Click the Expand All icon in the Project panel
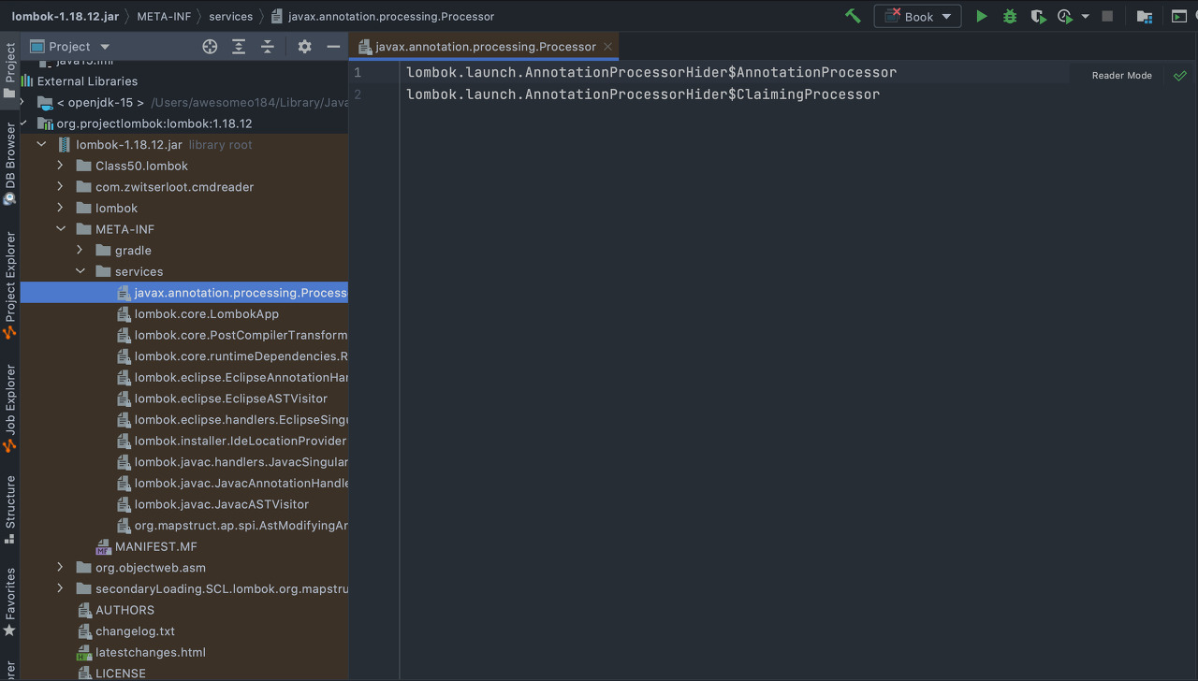 [x=239, y=46]
